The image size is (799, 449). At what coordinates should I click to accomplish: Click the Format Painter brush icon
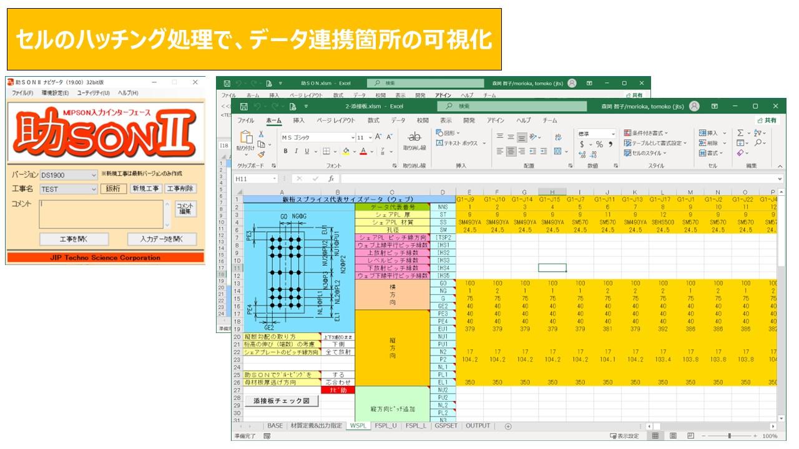pyautogui.click(x=262, y=154)
